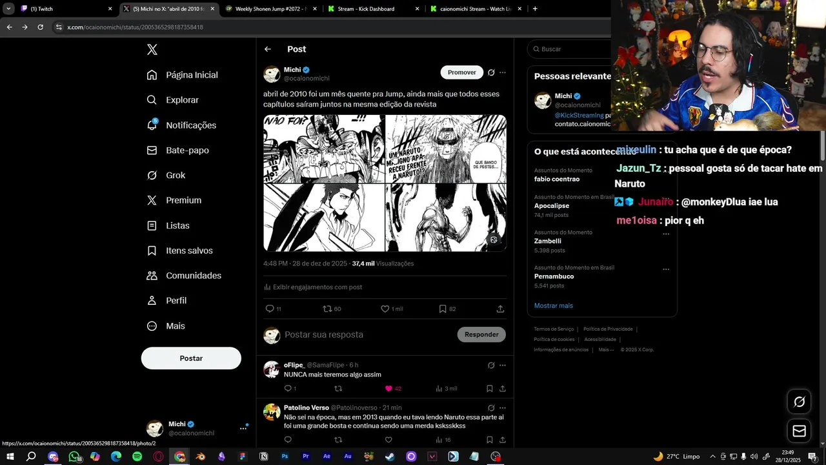This screenshot has height=465, width=826.
Task: Open the top-right Naruto manga image
Action: pos(446,149)
